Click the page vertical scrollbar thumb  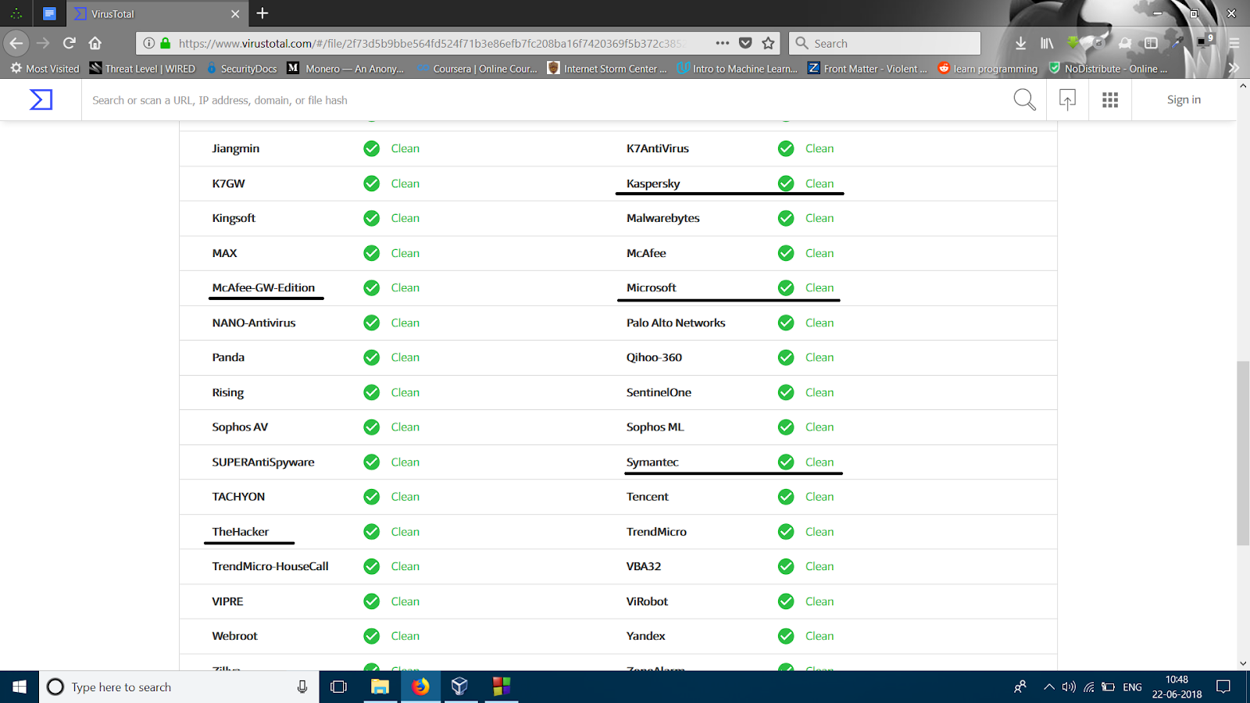point(1243,453)
